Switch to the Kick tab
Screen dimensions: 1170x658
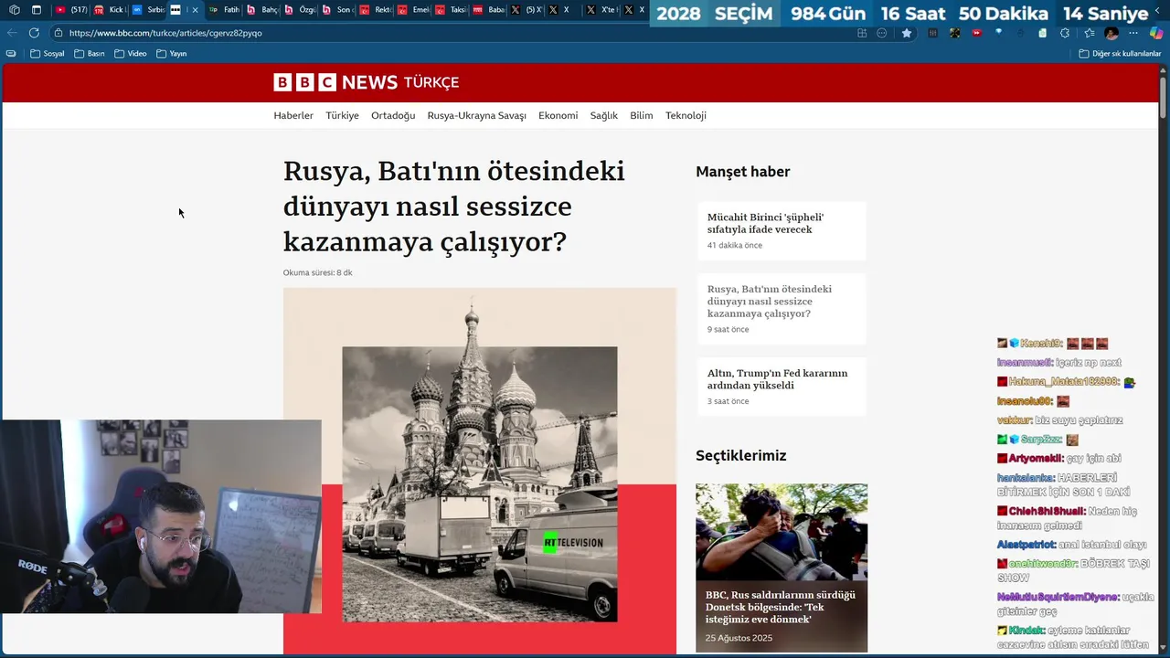[109, 10]
